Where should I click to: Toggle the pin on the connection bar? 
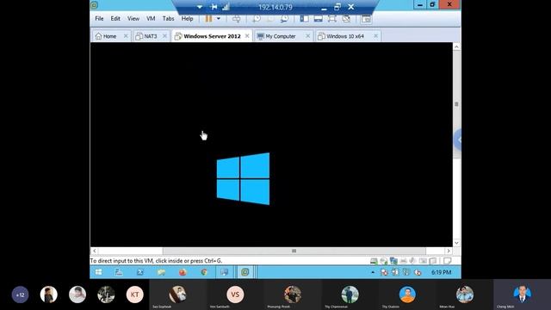(x=214, y=7)
